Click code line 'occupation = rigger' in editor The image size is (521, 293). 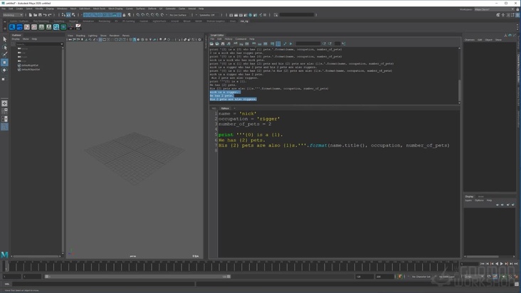coord(249,119)
